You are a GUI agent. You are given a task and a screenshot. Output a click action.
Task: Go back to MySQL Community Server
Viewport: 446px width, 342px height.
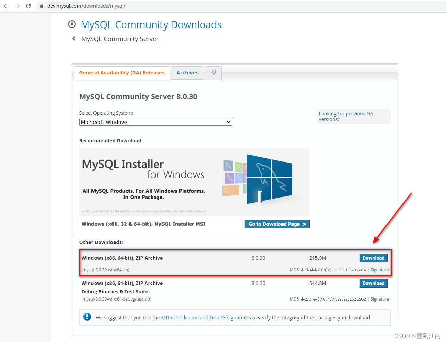120,39
